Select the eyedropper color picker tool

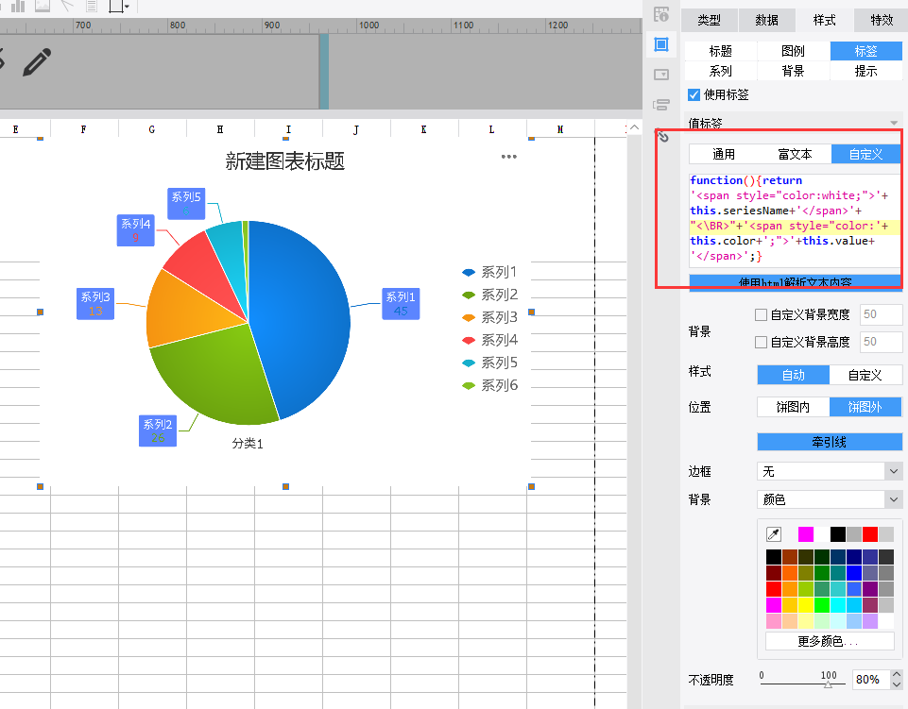click(774, 534)
